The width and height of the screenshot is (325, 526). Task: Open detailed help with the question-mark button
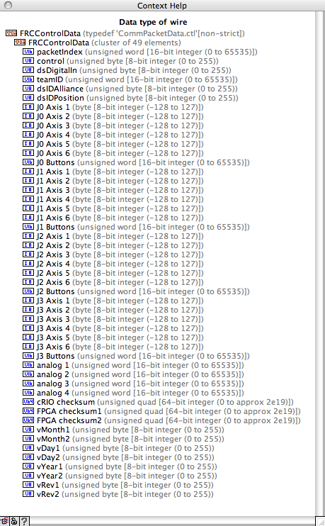[24, 521]
